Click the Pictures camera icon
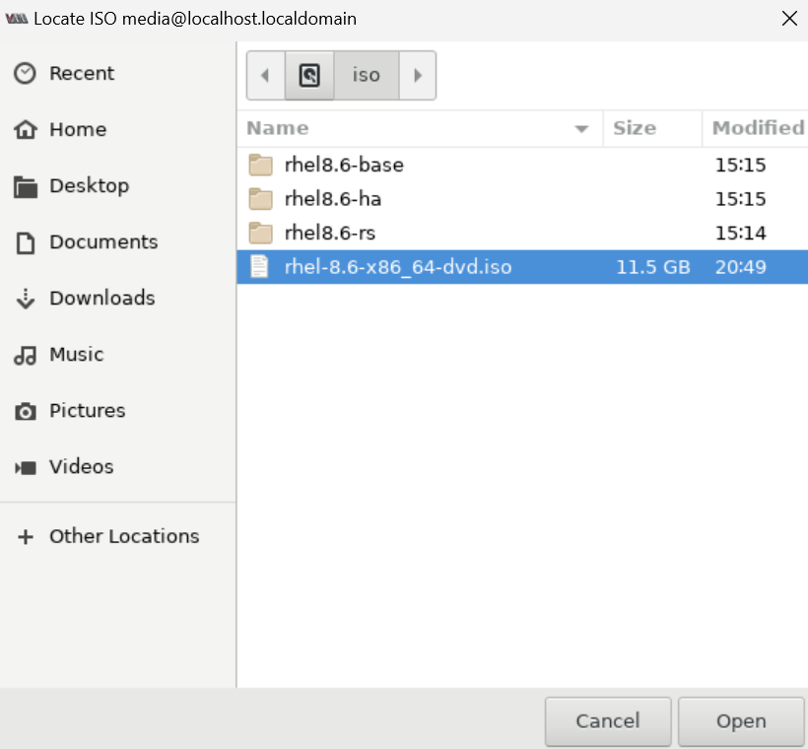 point(26,411)
